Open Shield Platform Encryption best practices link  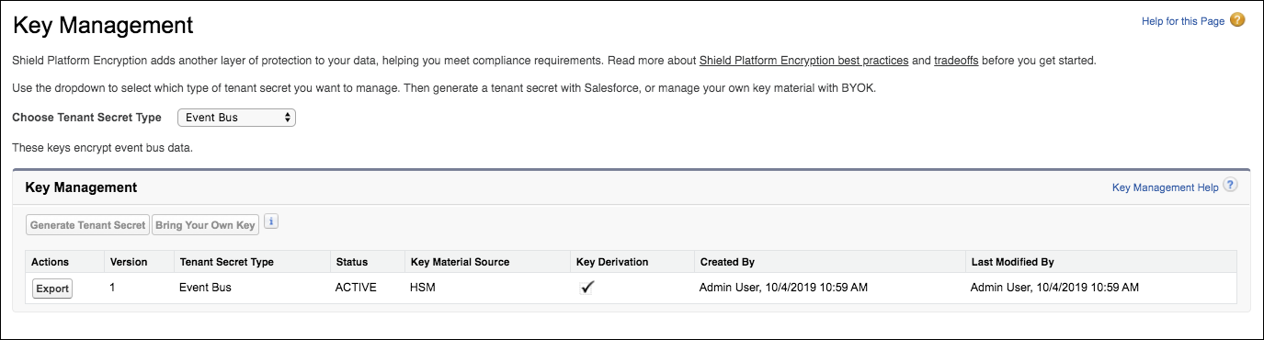click(x=803, y=61)
